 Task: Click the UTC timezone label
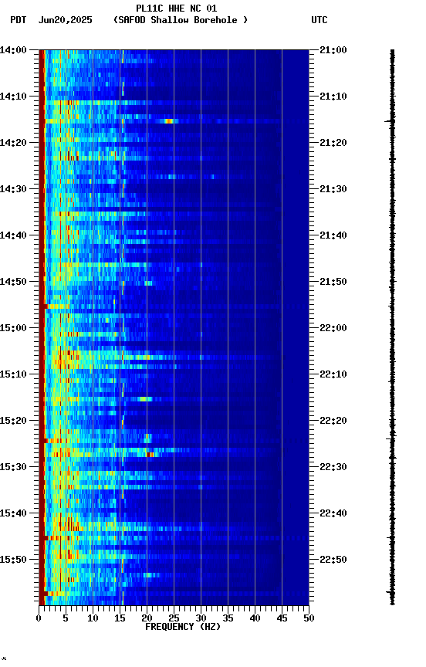319,20
